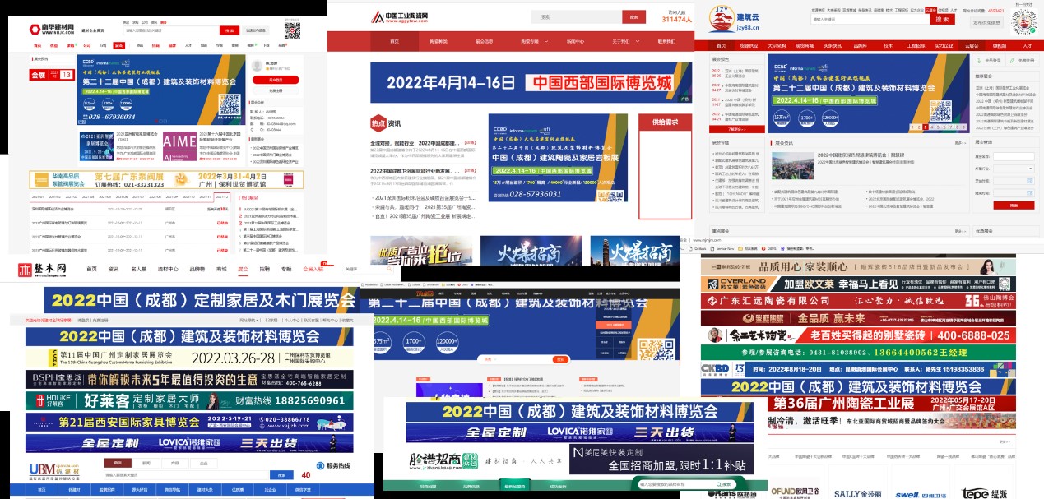This screenshot has height=499, width=1044.
Task: Click the QR code in the 南华建材网 header
Action: coord(292,30)
